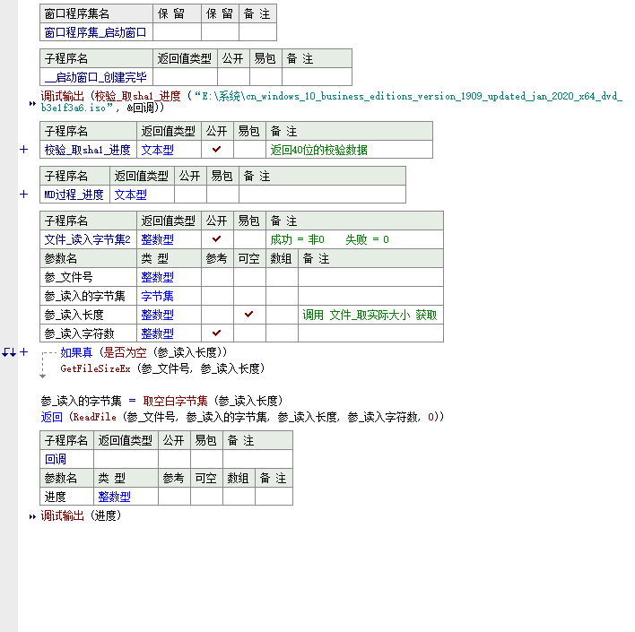Select __启动窗口_创建完毕 subroutine name
Image resolution: width=635 pixels, height=632 pixels.
pyautogui.click(x=96, y=76)
